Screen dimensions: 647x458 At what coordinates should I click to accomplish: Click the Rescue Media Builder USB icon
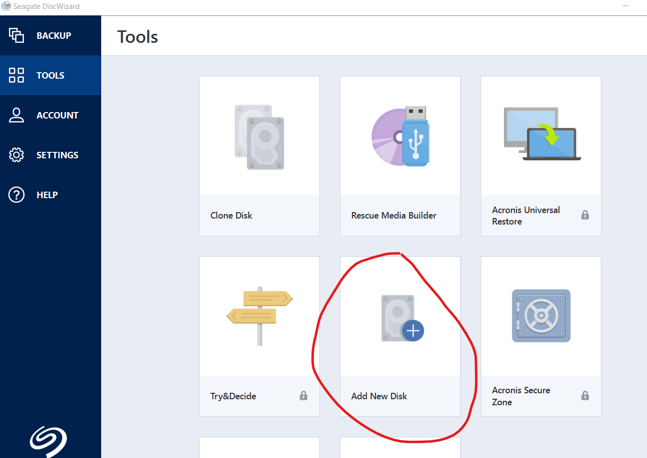[400, 136]
